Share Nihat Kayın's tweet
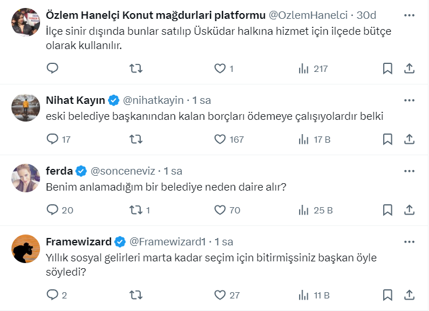This screenshot has height=311, width=429. click(410, 139)
